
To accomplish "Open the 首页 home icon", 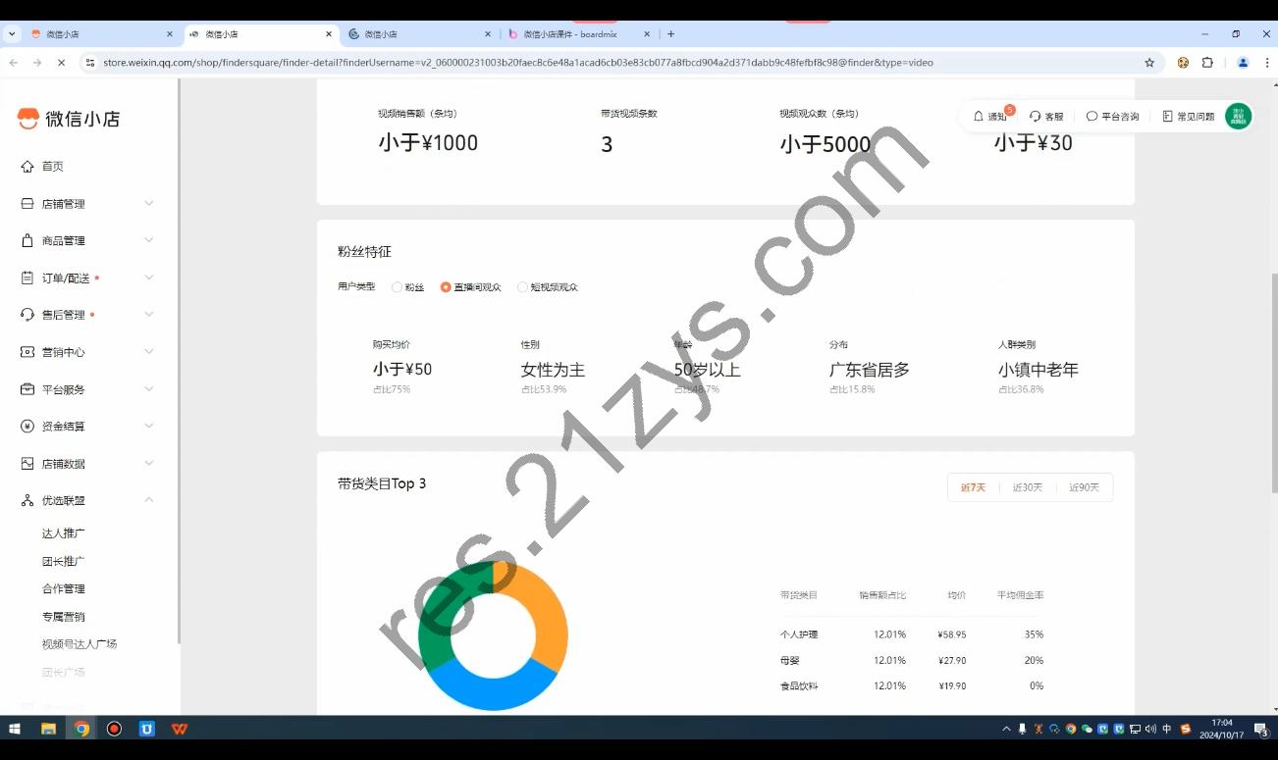I will click(x=27, y=167).
